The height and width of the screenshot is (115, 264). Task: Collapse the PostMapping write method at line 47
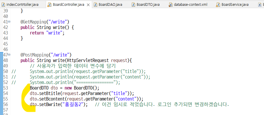point(9,55)
